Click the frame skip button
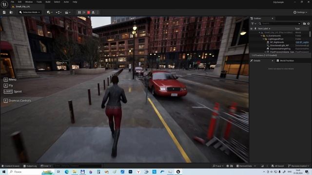 pyautogui.click(x=84, y=12)
